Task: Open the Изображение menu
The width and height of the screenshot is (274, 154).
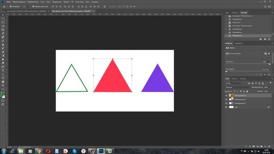Action: click(x=33, y=2)
